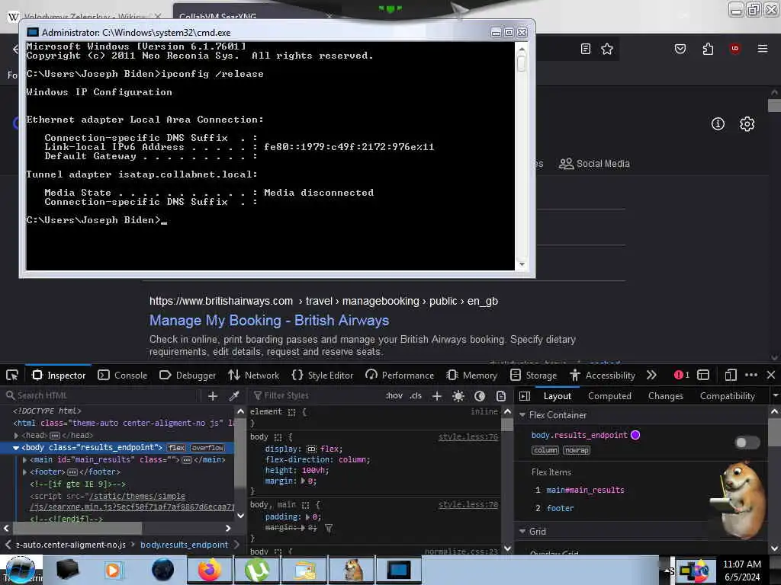
Task: Select footer flex item
Action: (560, 508)
